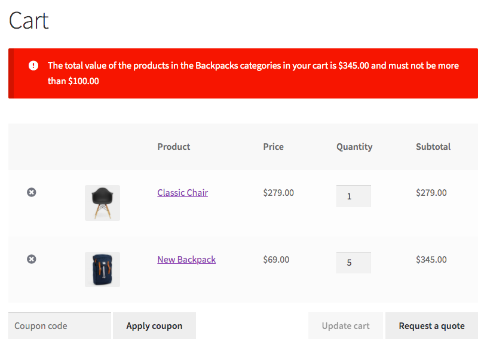This screenshot has width=487, height=357.
Task: Follow the Classic Chair product link
Action: [182, 193]
